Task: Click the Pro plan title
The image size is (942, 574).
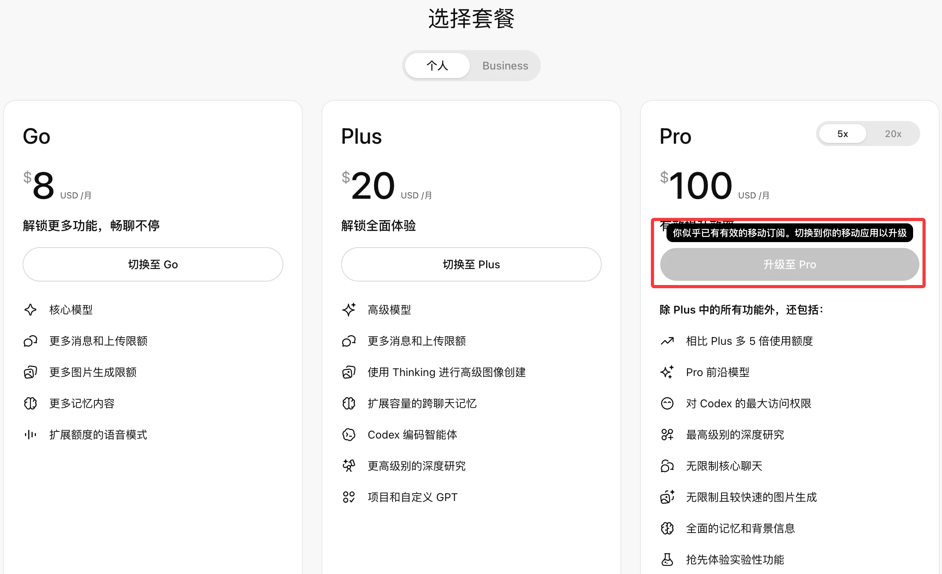Action: [x=675, y=136]
